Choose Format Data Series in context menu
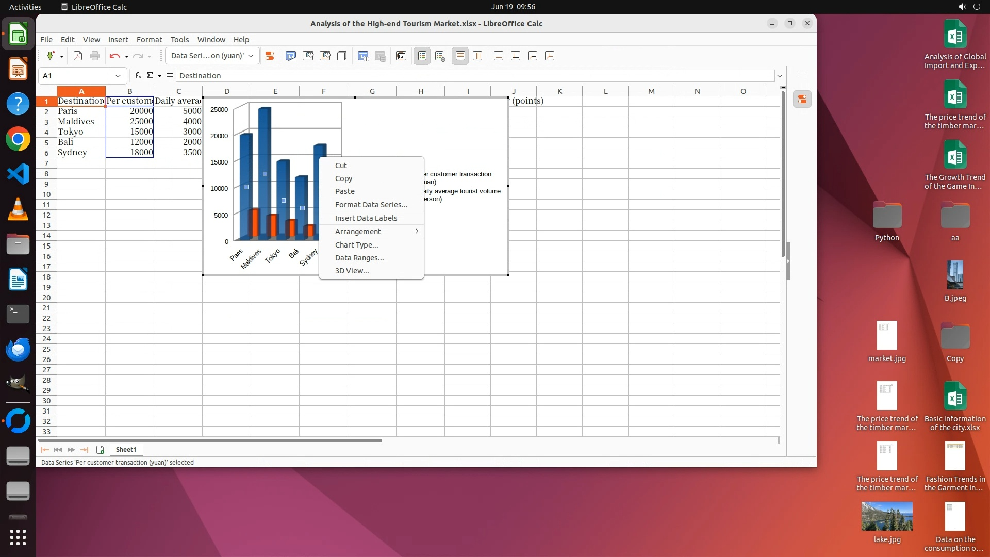 pyautogui.click(x=371, y=205)
